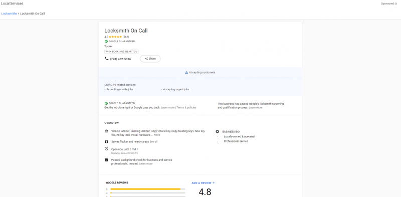Click the phone icon beside (770) 462-5086
The image size is (401, 197).
pyautogui.click(x=107, y=59)
